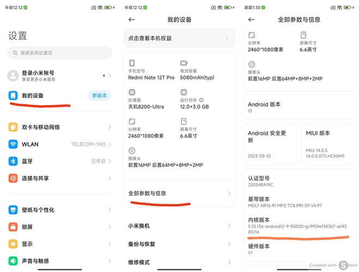Open 连接与共享 chevron arrow
Image resolution: width=359 pixels, height=272 pixels.
[109, 178]
